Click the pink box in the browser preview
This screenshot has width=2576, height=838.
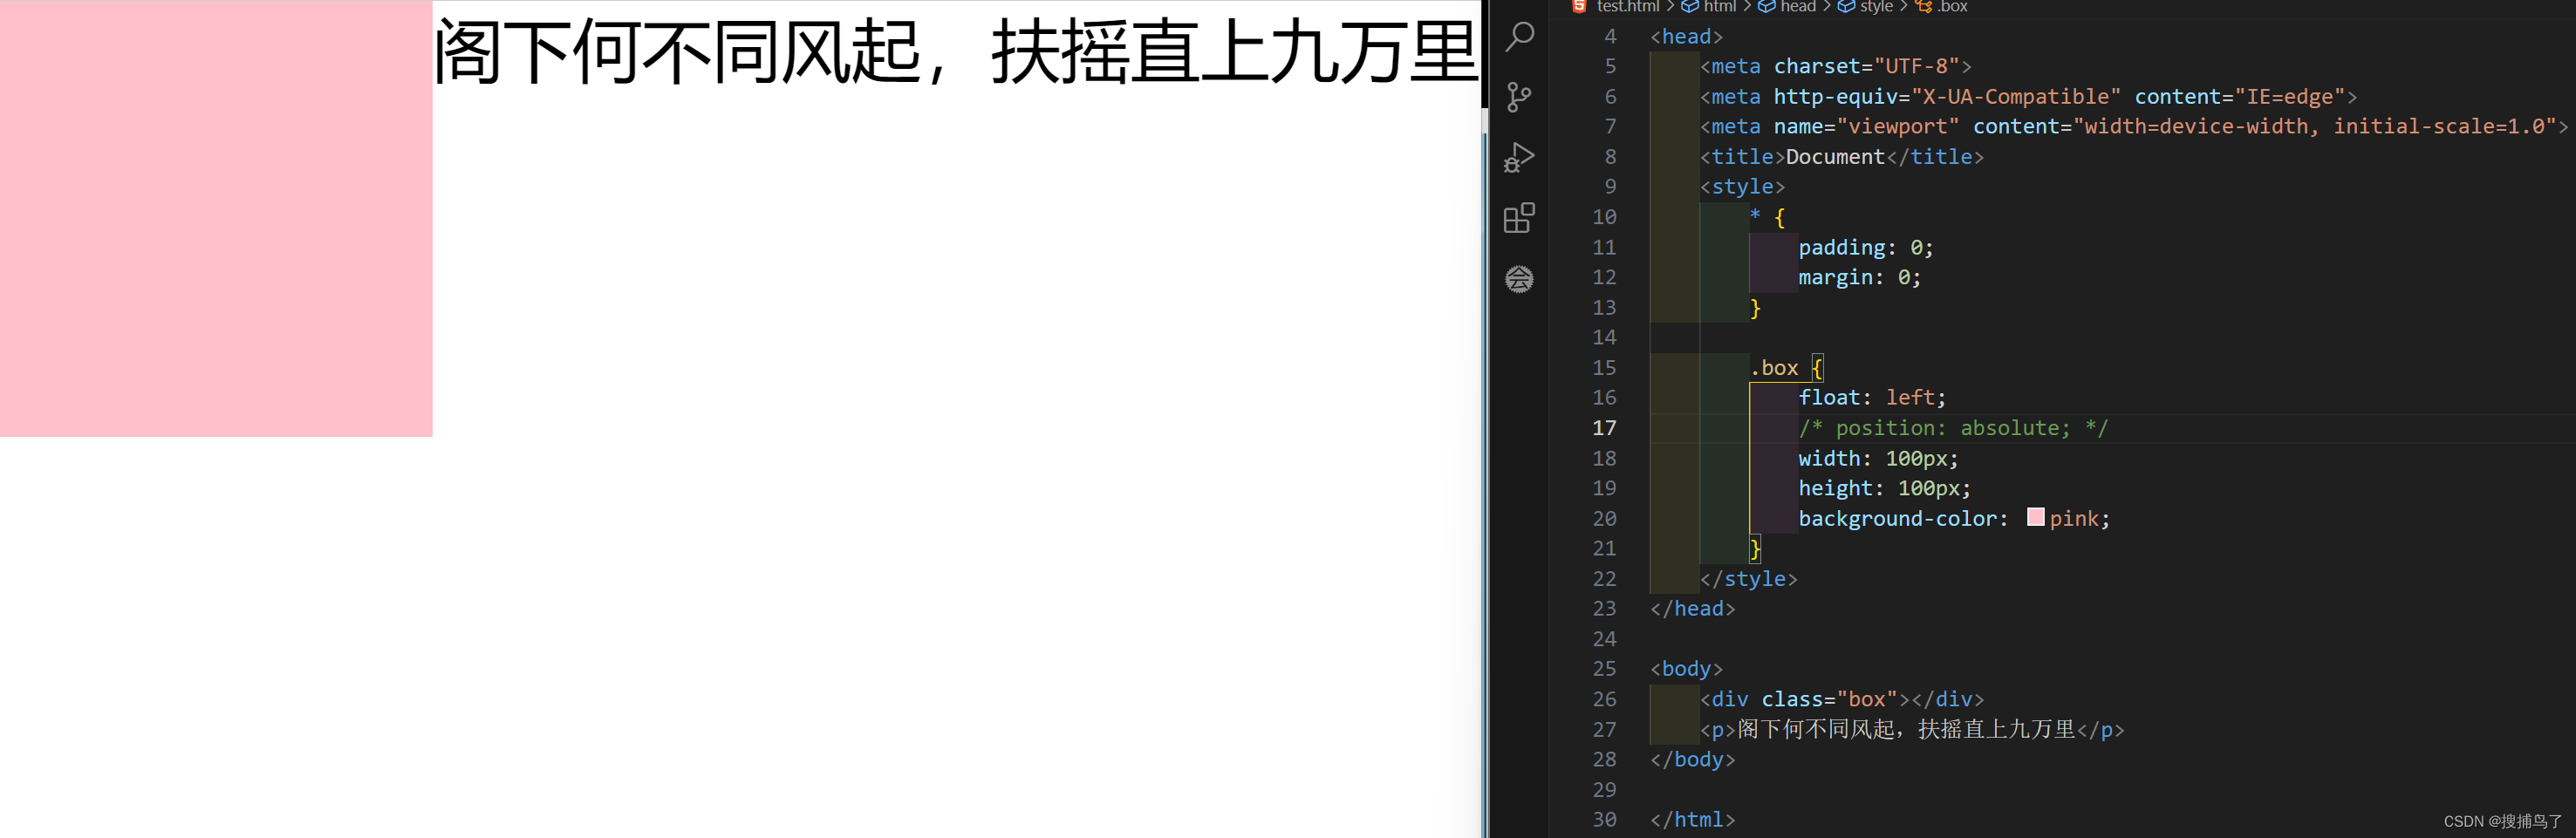point(216,218)
